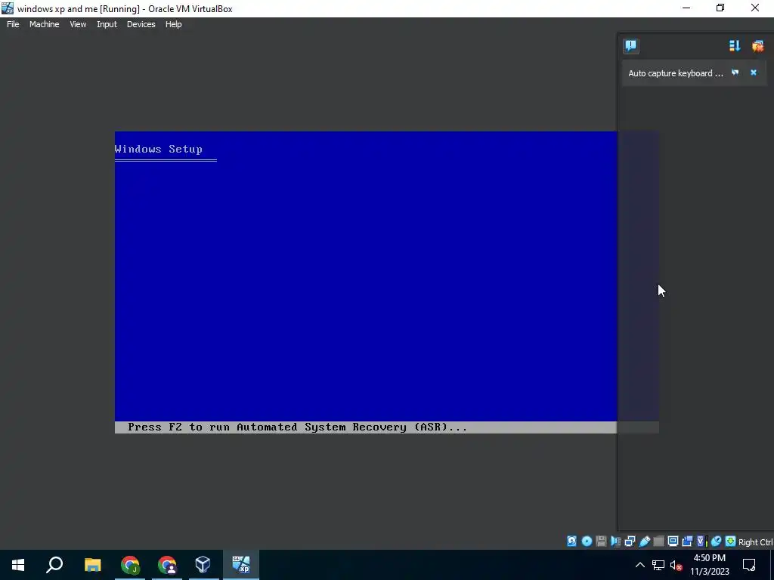Click the network tray icon
Image resolution: width=774 pixels, height=580 pixels.
coord(658,565)
